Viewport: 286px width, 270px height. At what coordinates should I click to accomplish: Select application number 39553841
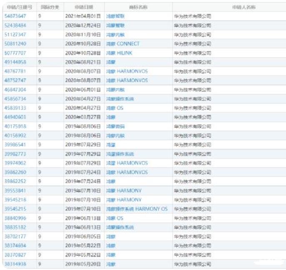click(x=15, y=190)
